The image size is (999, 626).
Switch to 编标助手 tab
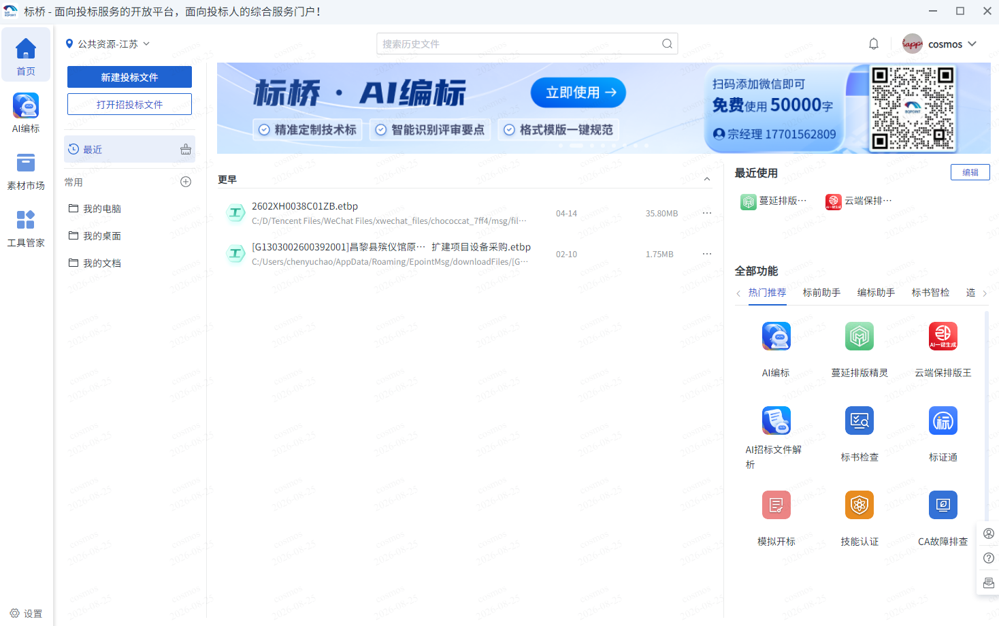coord(876,293)
